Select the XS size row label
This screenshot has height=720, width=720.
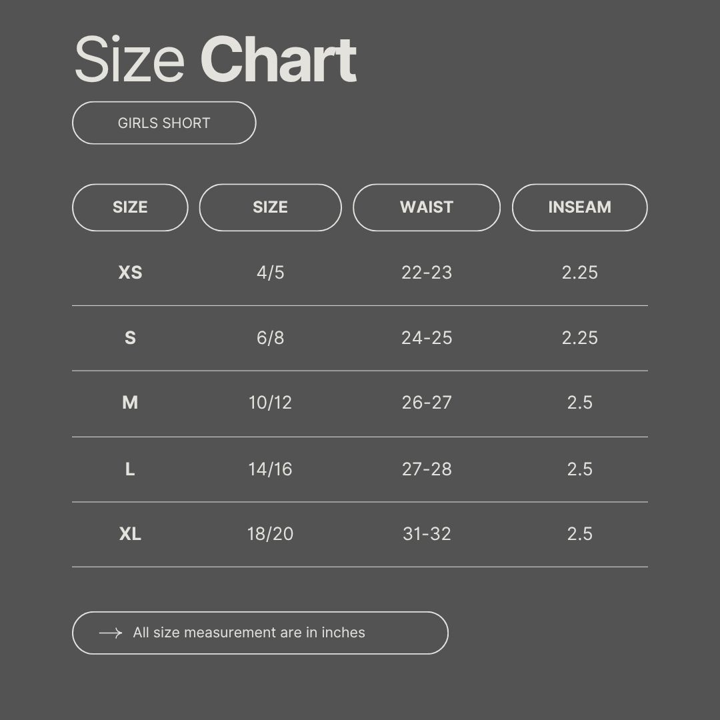pos(130,273)
